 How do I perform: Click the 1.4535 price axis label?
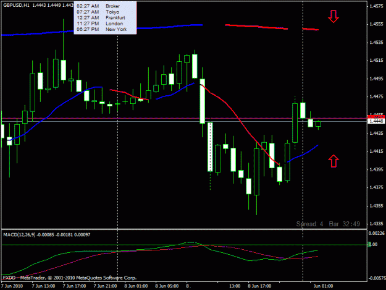tap(376, 43)
